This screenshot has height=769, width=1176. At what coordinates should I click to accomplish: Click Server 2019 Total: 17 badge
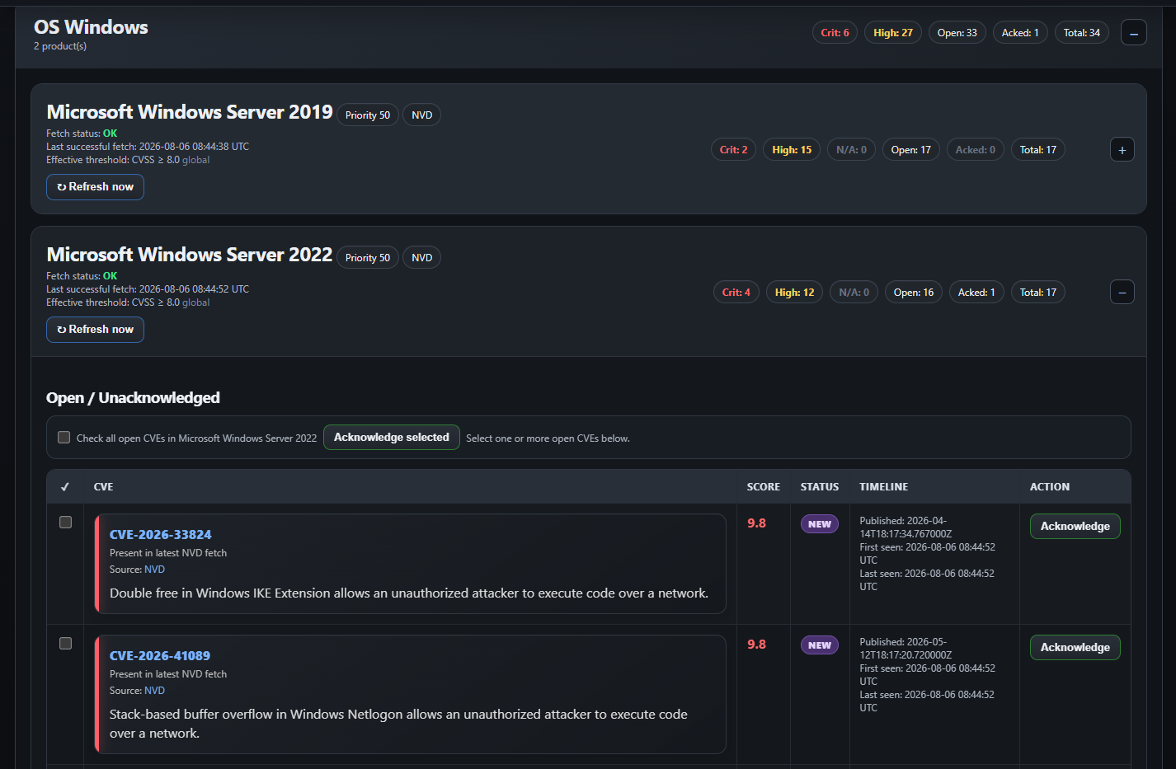(x=1037, y=150)
